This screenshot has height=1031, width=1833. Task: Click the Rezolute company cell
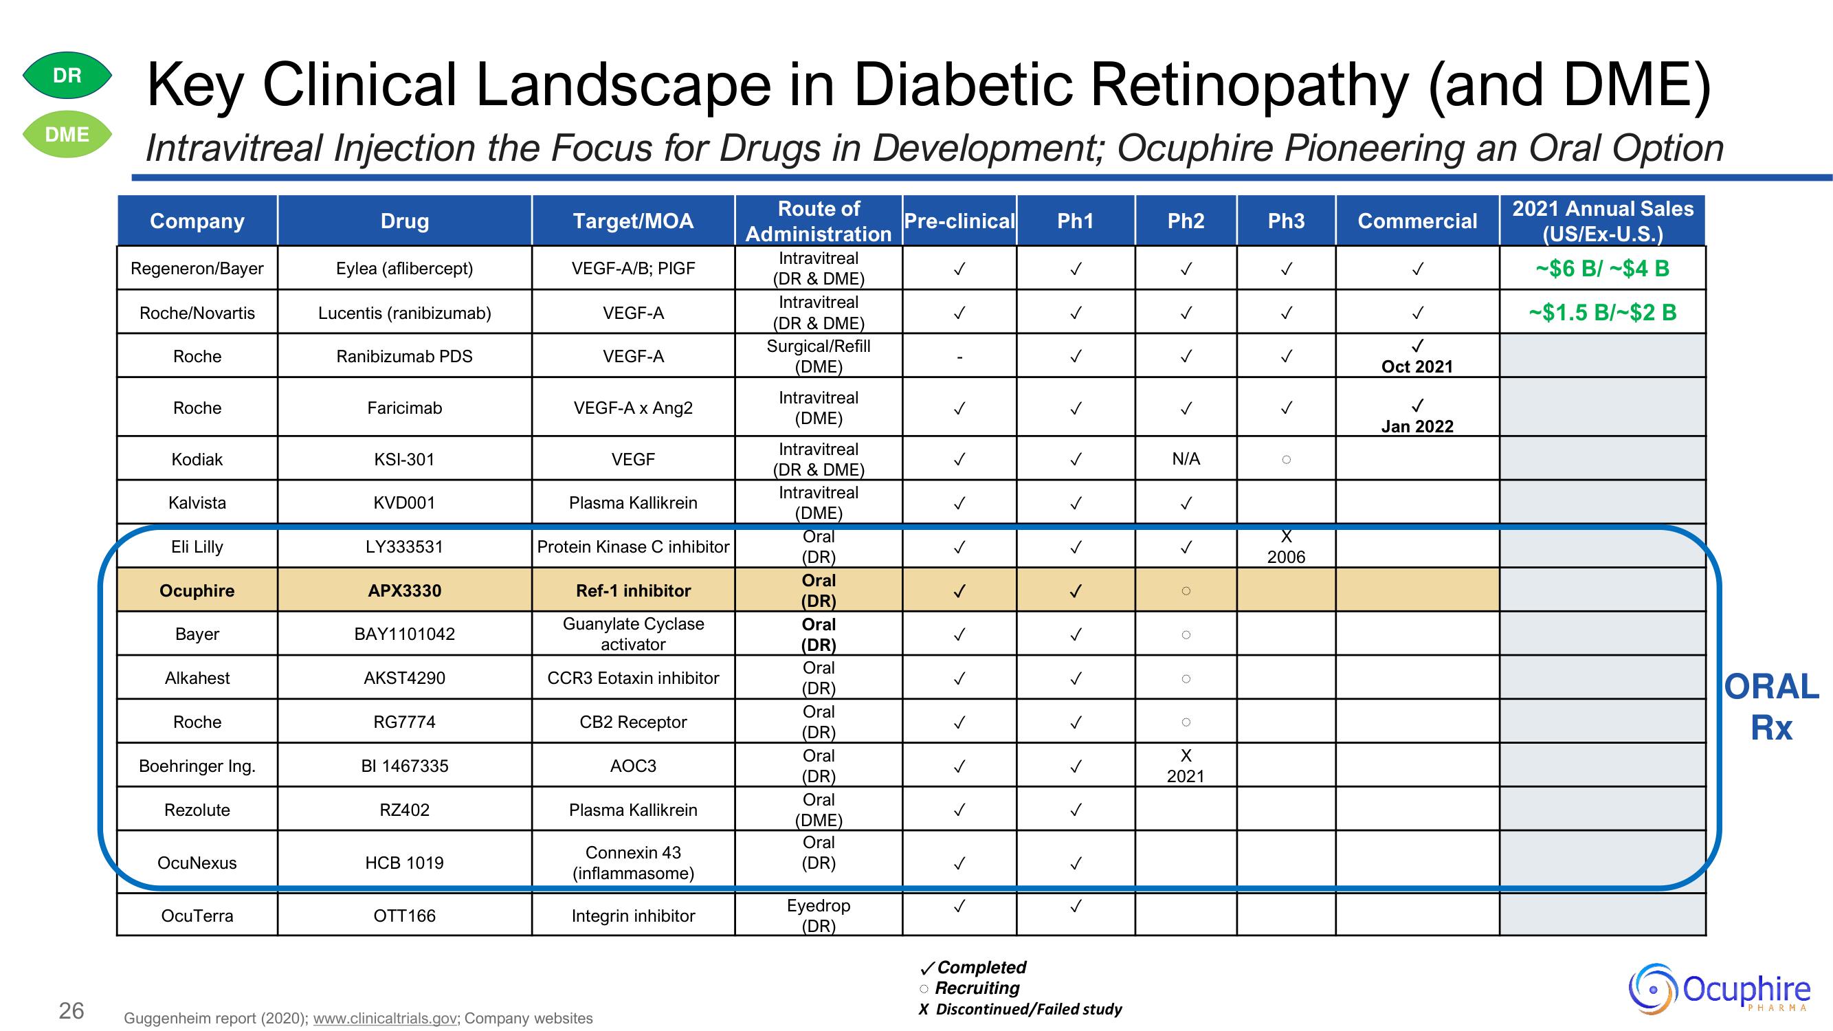197,810
